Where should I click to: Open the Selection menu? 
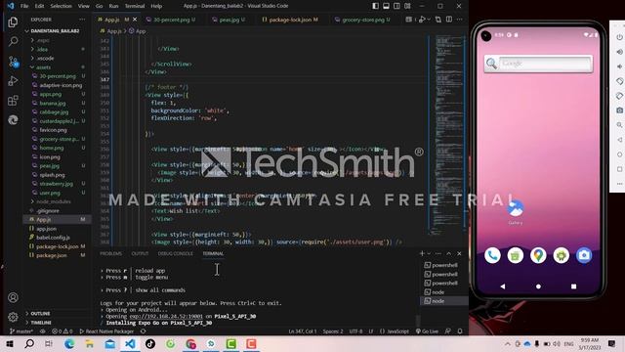pos(61,6)
